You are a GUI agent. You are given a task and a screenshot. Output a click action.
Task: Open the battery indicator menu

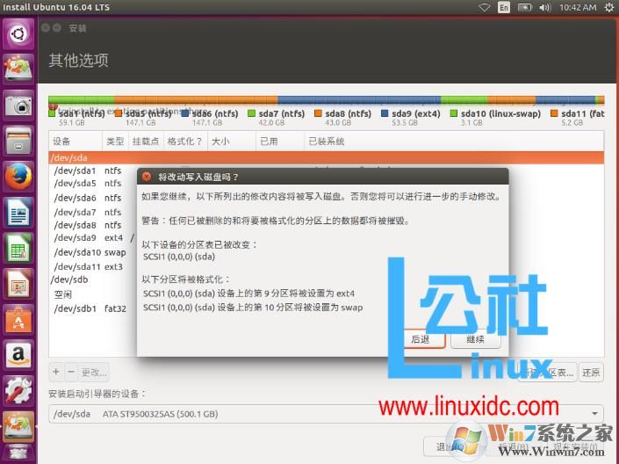coord(525,7)
